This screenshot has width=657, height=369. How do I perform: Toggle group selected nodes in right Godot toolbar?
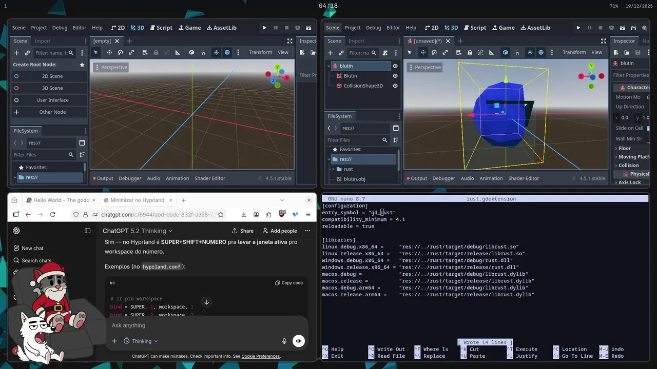(481, 52)
